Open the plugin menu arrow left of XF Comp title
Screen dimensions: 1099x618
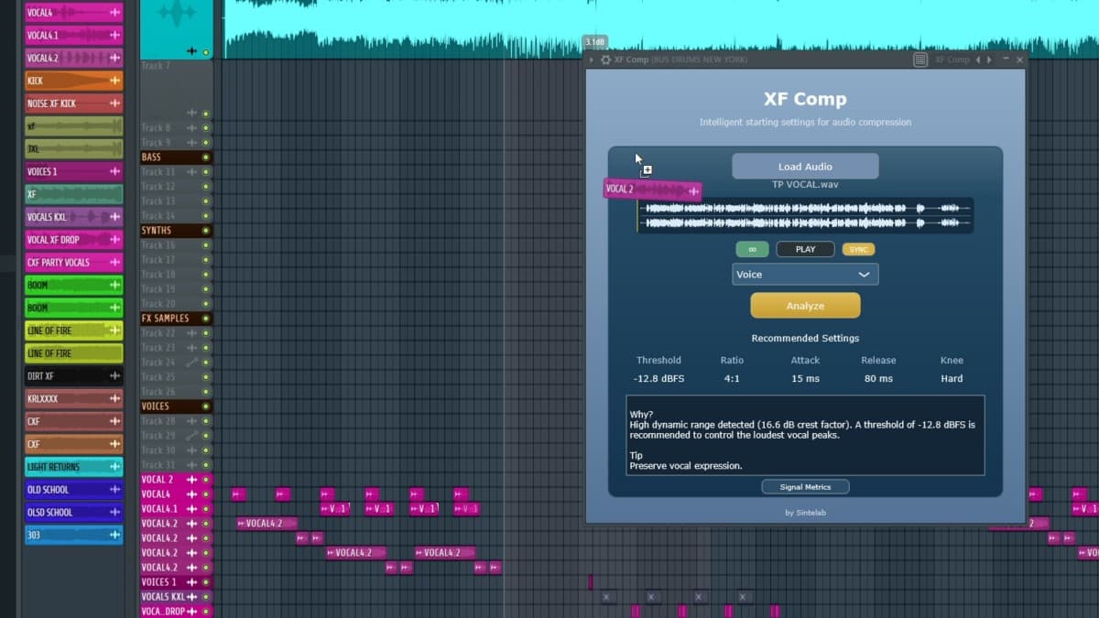tap(592, 60)
